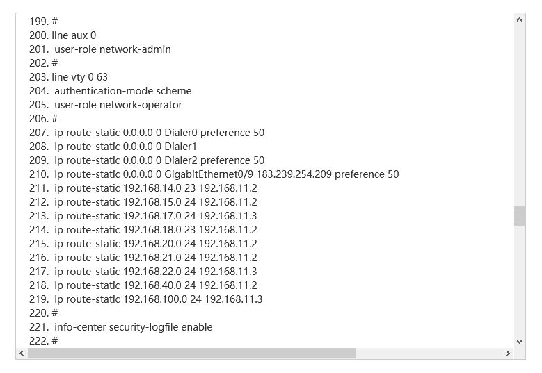Click the 192.168.100.0 route on line 219
Screen dimensions: 542x373
point(158,299)
